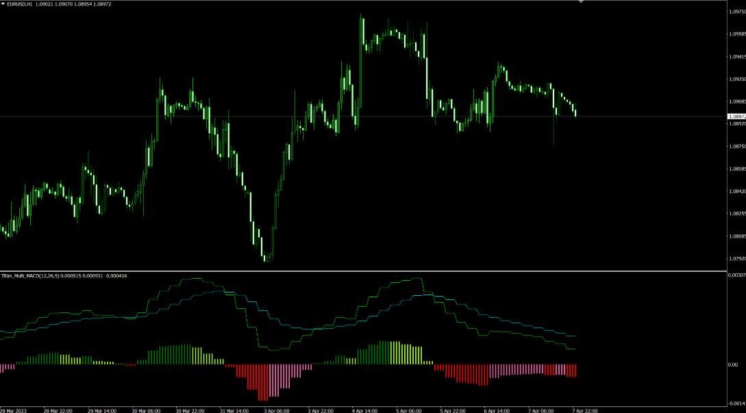Screen dimensions: 746x413
Task: Click the 3 Apr 22:00 time label
Action: click(x=322, y=410)
